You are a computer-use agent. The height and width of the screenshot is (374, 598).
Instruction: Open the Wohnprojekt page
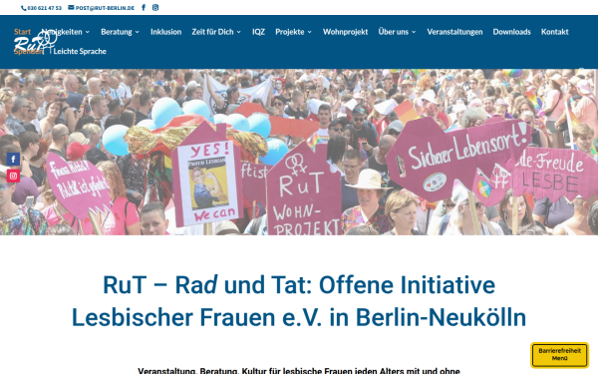pos(345,32)
